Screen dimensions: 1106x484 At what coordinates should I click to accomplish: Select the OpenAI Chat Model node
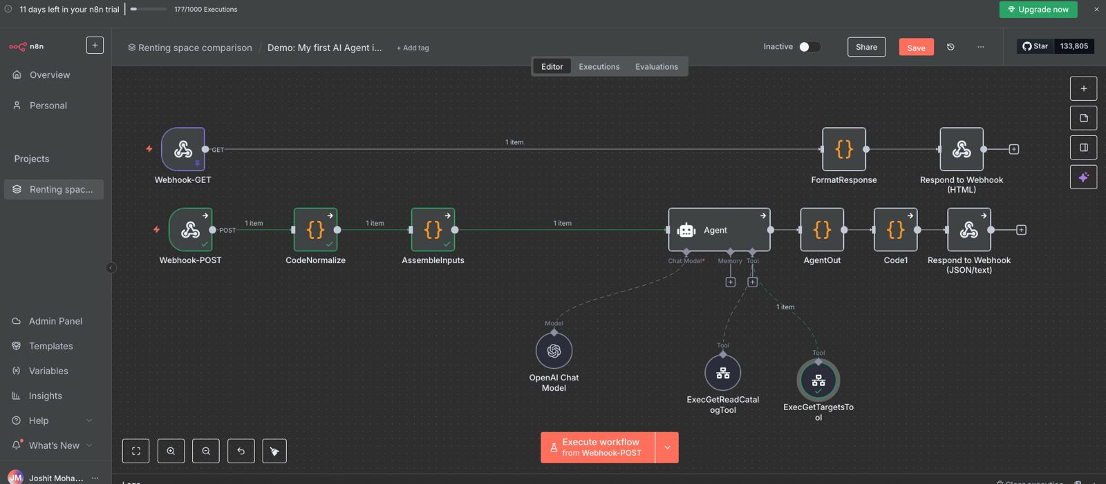pos(554,351)
